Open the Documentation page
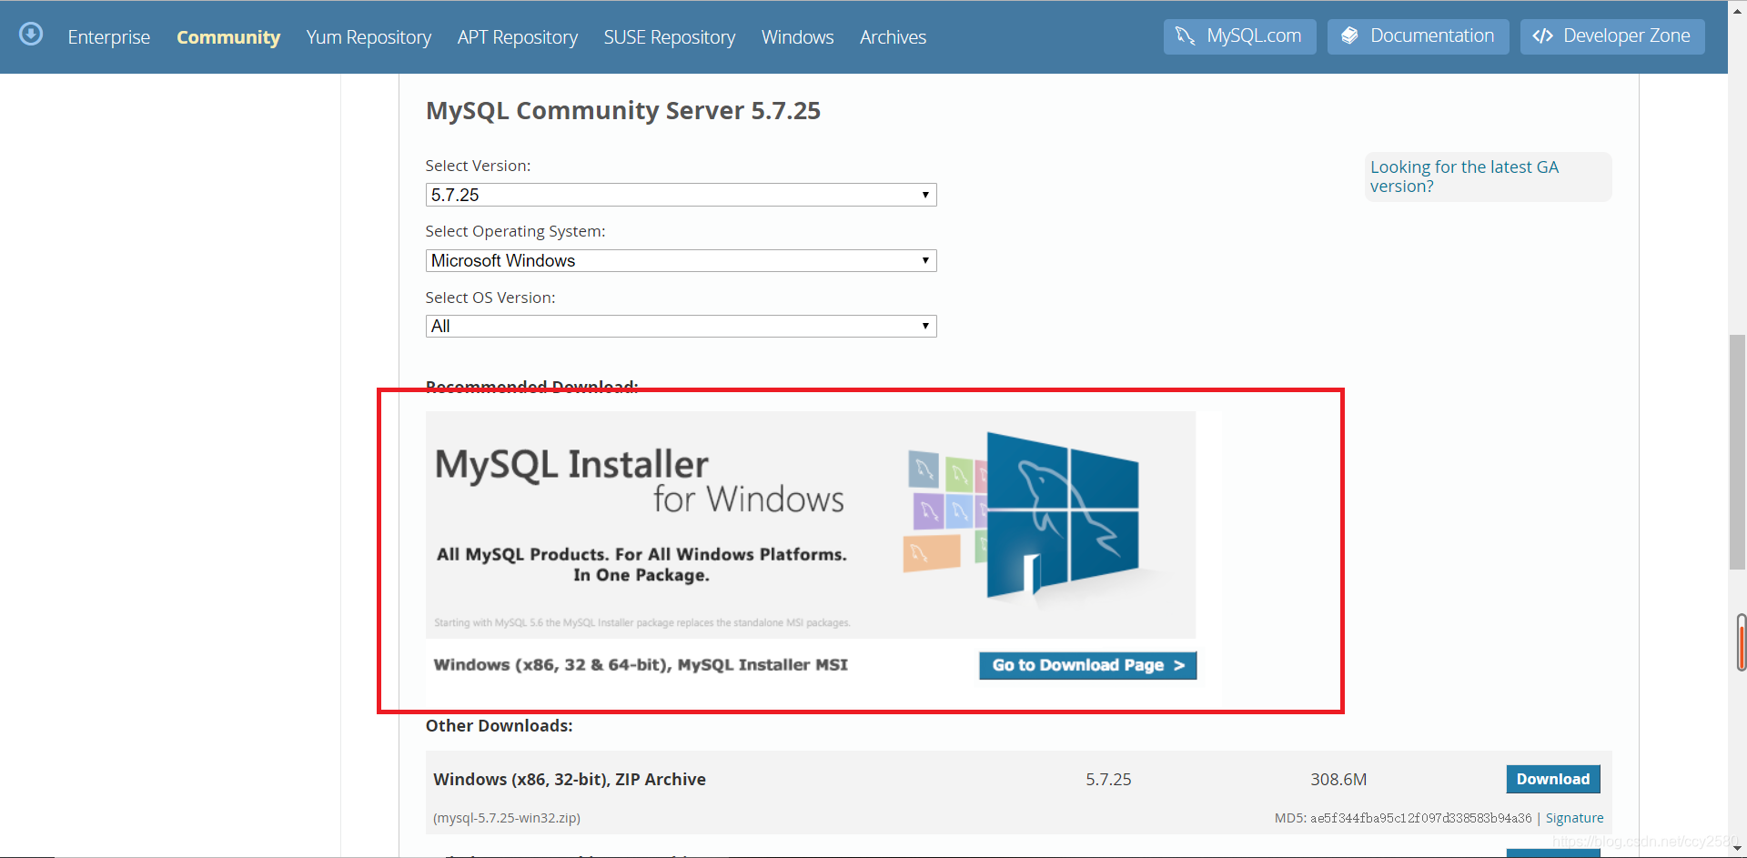Screen dimensions: 1747x858 click(x=1419, y=36)
